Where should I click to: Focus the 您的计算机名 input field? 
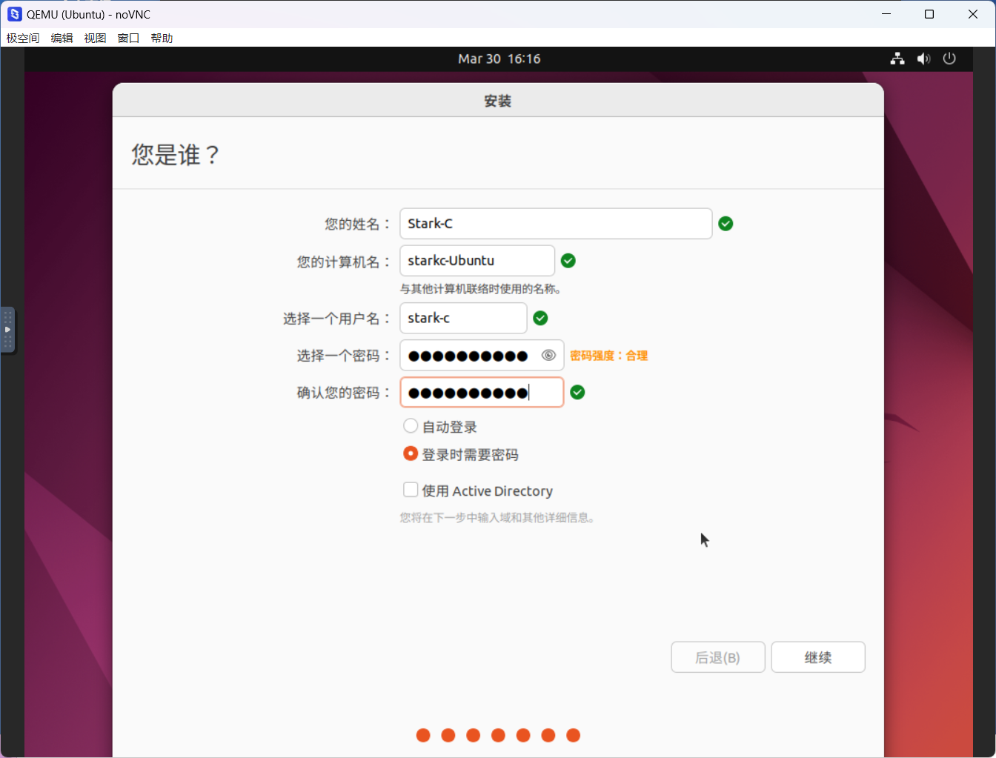[x=477, y=261]
